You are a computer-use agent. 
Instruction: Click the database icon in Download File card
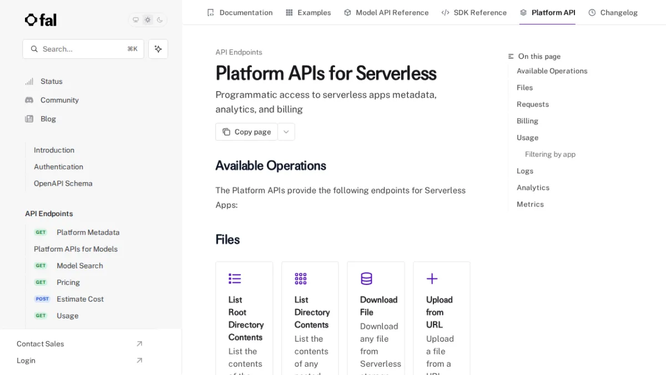click(366, 279)
